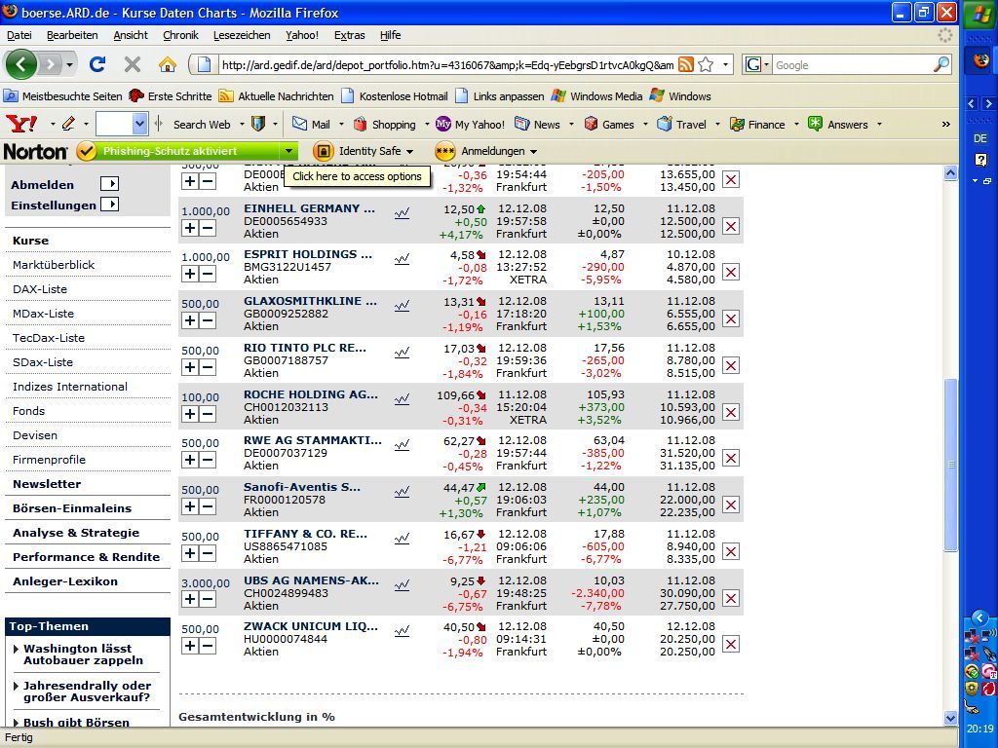This screenshot has width=998, height=748.
Task: Click the Yahoo! logo in the toolbar
Action: 21,124
